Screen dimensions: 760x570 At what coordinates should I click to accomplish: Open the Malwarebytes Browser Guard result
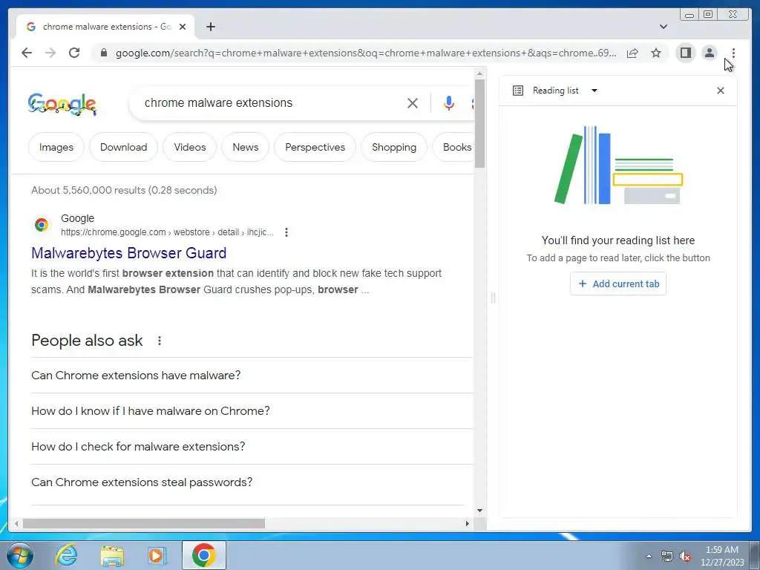tap(129, 253)
